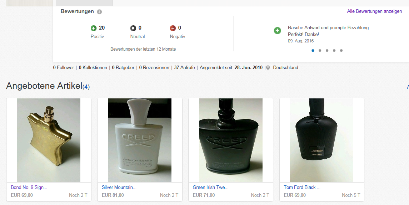Click the info icon beside Bewertungen

click(99, 12)
